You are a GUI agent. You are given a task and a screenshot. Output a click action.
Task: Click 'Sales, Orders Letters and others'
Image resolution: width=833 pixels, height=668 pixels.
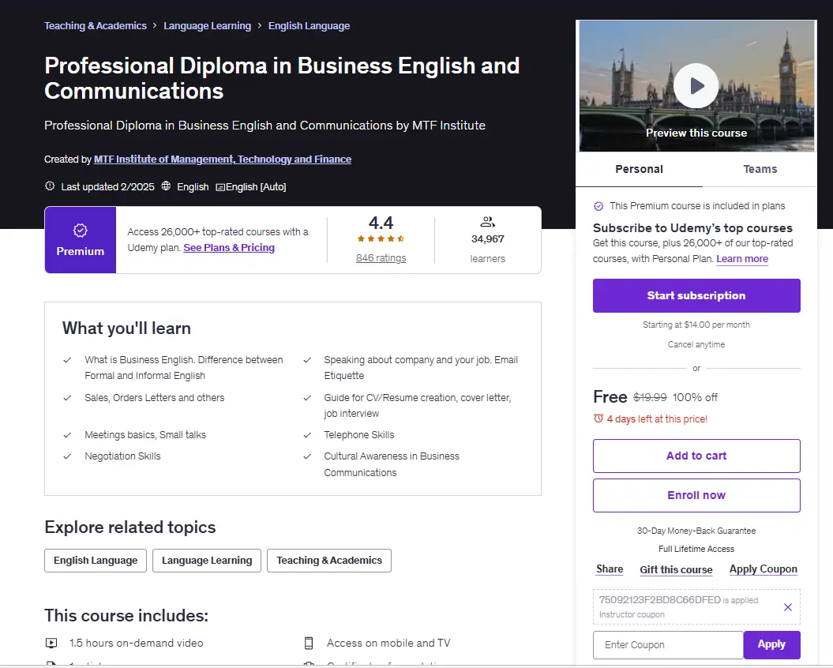(155, 397)
